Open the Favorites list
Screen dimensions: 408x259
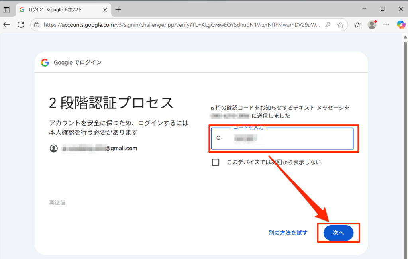point(357,25)
